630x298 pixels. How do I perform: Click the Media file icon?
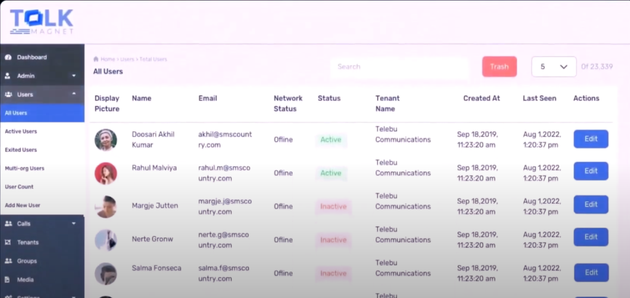coord(7,280)
